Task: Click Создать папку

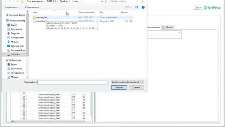Action: coord(32,7)
